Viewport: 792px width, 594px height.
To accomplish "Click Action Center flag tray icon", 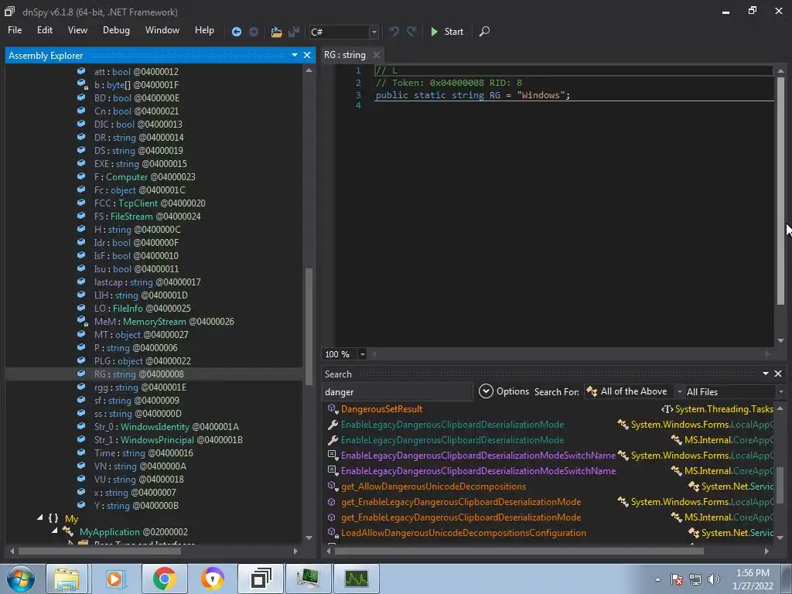I will point(677,579).
